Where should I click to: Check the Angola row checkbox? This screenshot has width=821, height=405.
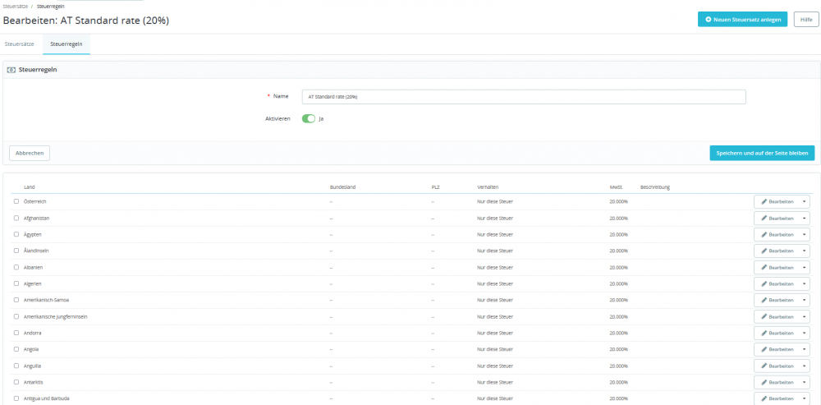pyautogui.click(x=16, y=349)
